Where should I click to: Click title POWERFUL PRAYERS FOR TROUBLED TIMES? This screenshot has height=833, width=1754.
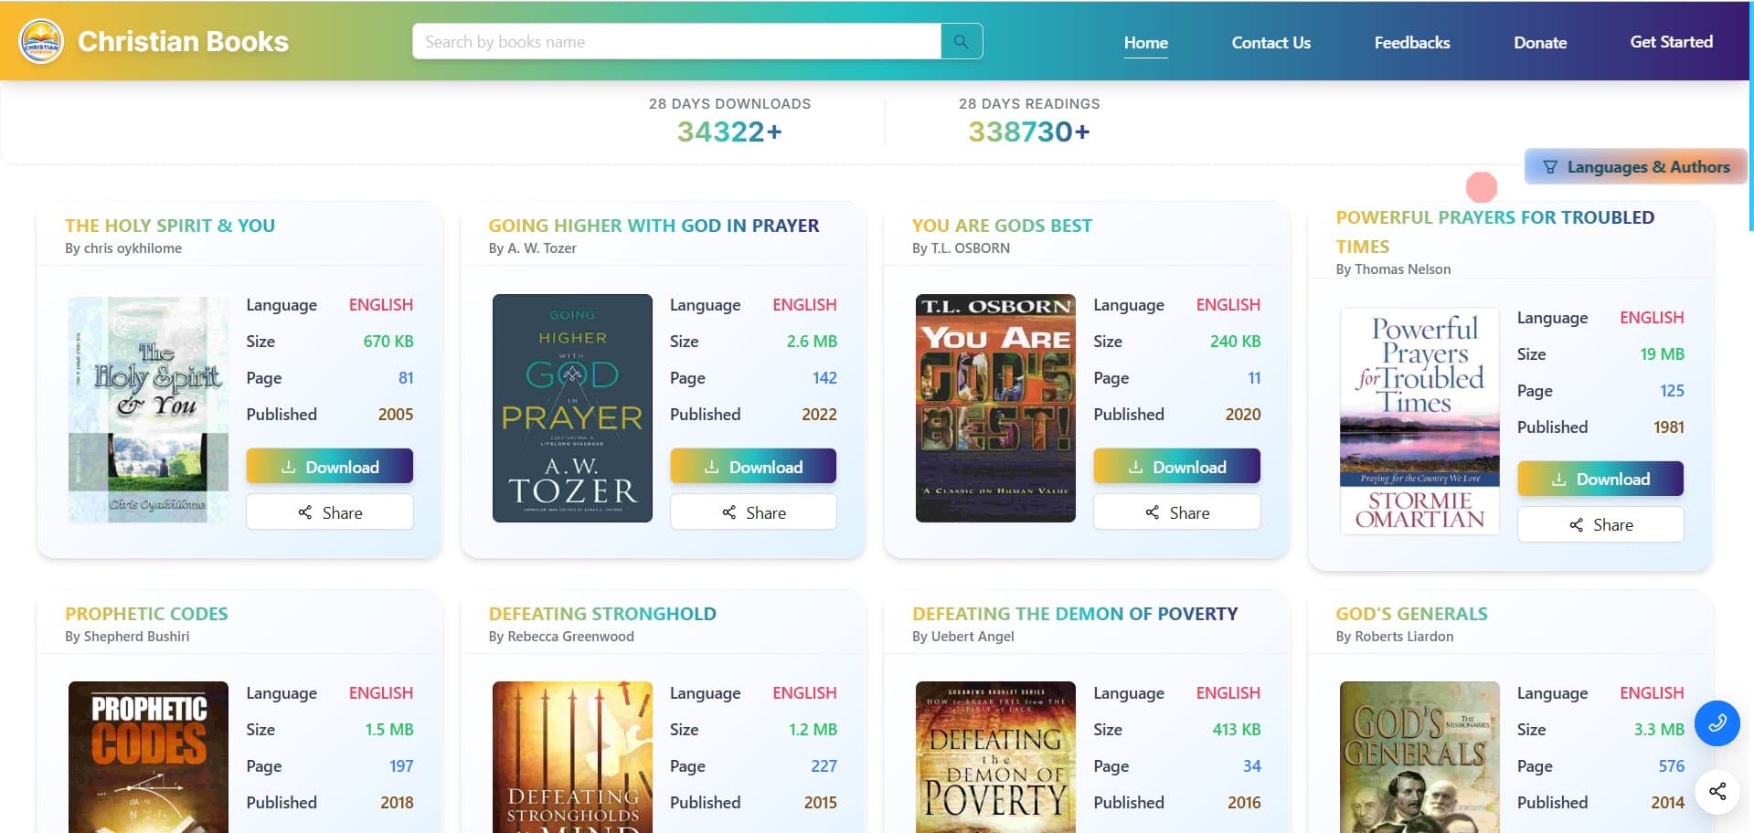[1494, 232]
